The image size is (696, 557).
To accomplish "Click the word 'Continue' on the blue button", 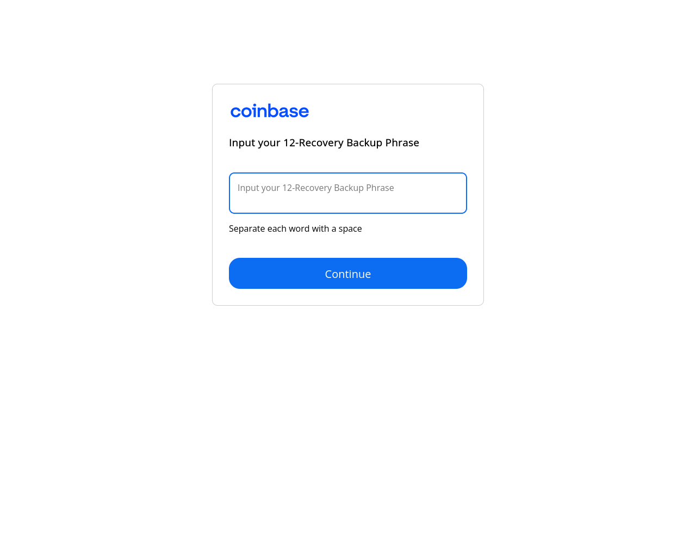I will click(x=348, y=274).
